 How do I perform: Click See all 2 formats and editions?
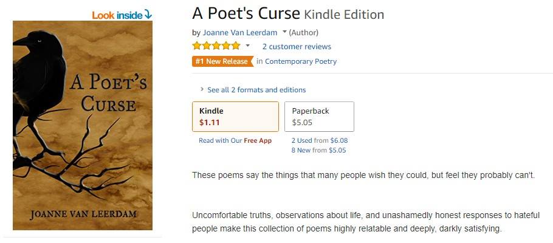256,90
